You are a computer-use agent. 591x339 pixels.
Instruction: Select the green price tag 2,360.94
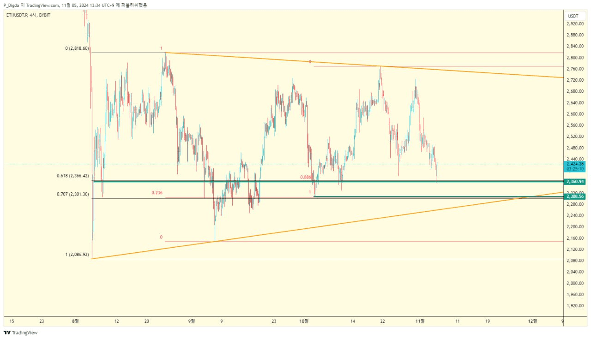point(575,182)
